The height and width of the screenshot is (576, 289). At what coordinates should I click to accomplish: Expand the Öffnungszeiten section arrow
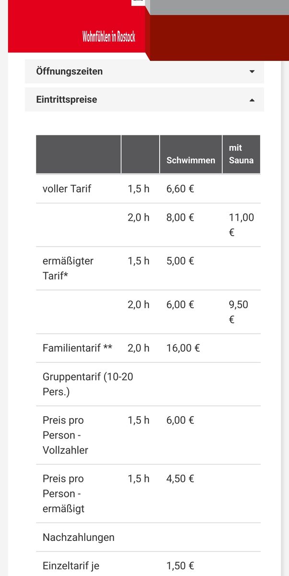click(252, 72)
